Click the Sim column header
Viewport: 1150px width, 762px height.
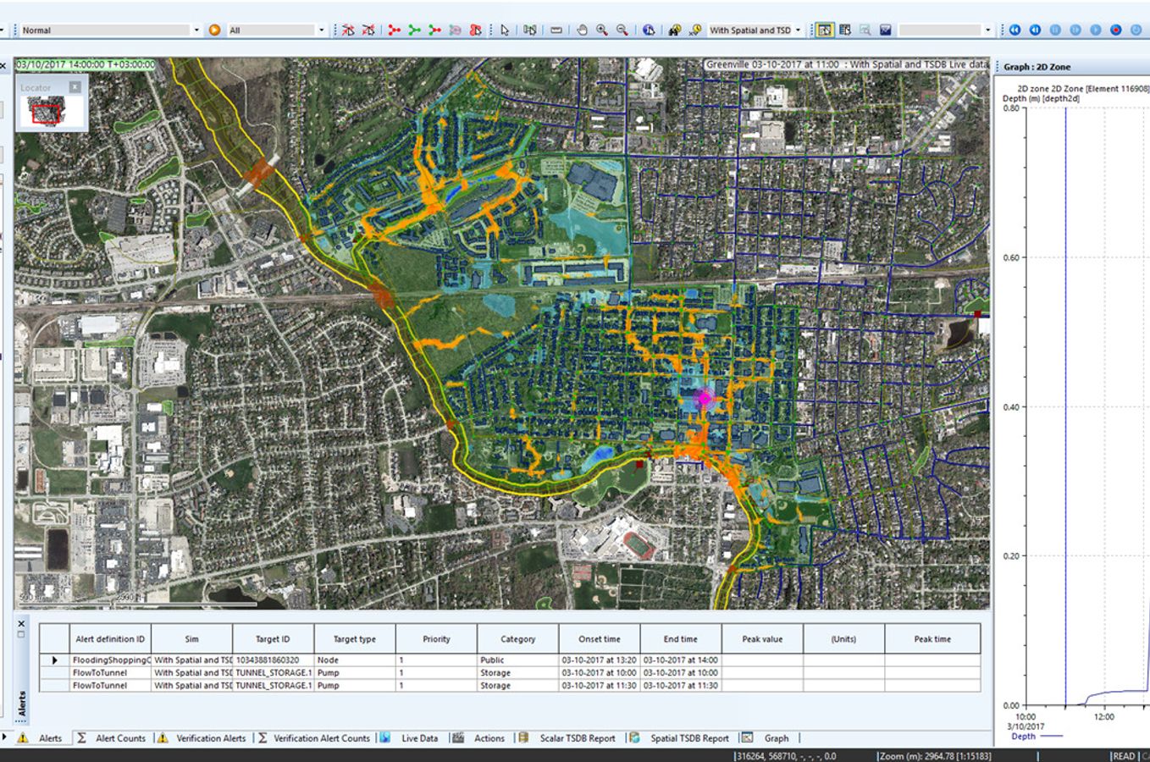pos(191,639)
